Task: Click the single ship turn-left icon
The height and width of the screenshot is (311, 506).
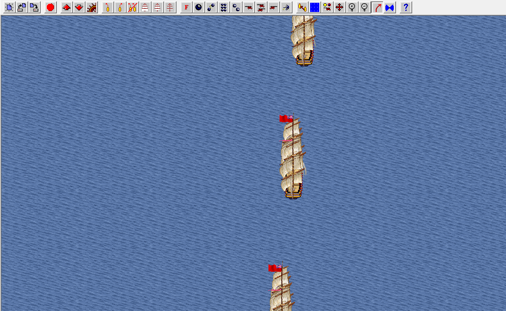Action: coord(108,7)
